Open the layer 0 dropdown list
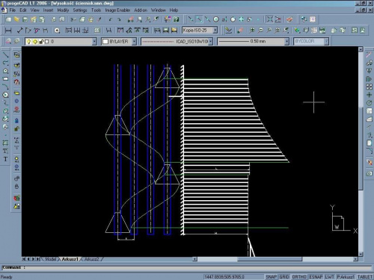Viewport: 374px width, 280px height. 94,42
